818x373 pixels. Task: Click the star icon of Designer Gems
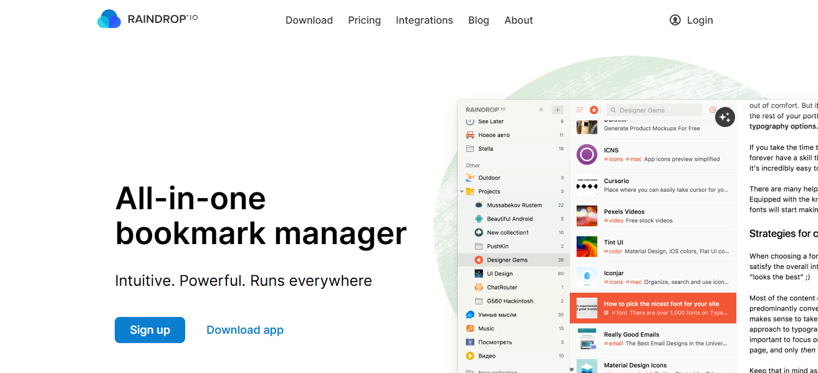coord(479,260)
